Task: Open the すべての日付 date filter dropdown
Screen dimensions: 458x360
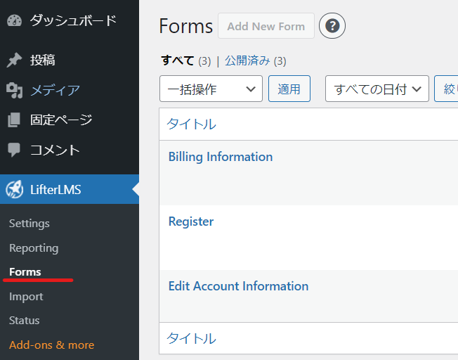Action: click(377, 89)
